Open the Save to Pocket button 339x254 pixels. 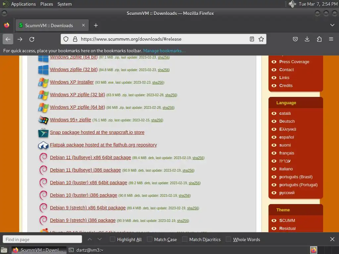coord(295,39)
